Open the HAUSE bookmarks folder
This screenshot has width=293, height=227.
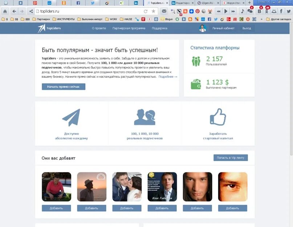126,19
